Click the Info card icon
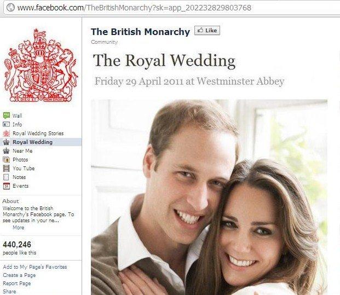340x295 pixels. coord(6,124)
